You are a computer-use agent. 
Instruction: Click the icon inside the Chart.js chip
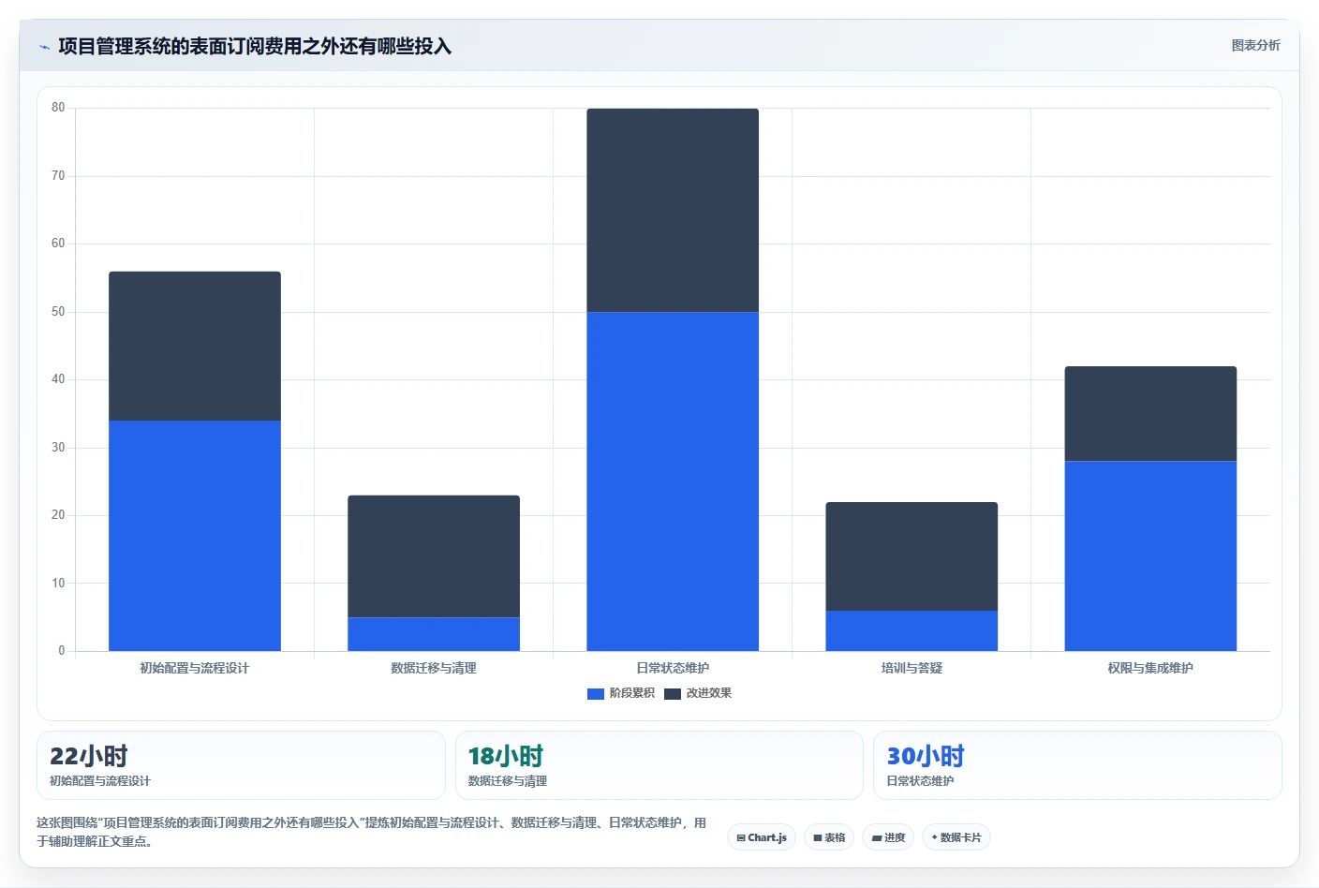741,838
